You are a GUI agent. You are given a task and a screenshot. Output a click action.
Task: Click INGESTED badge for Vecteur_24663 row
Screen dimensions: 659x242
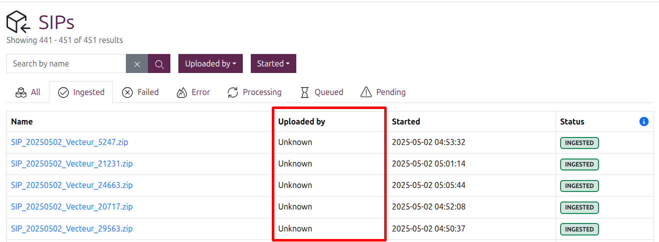[x=580, y=186]
